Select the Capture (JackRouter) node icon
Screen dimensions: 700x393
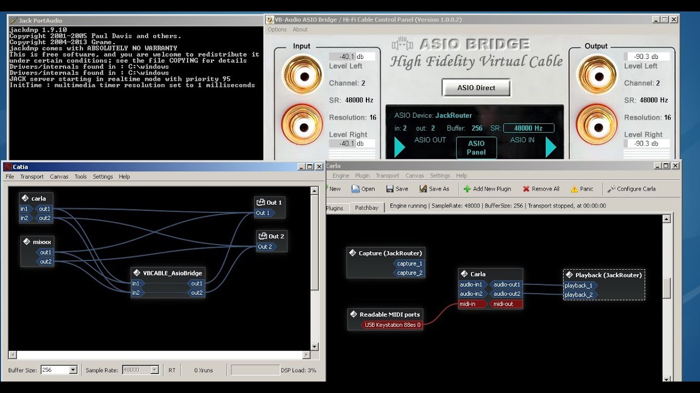tap(353, 253)
